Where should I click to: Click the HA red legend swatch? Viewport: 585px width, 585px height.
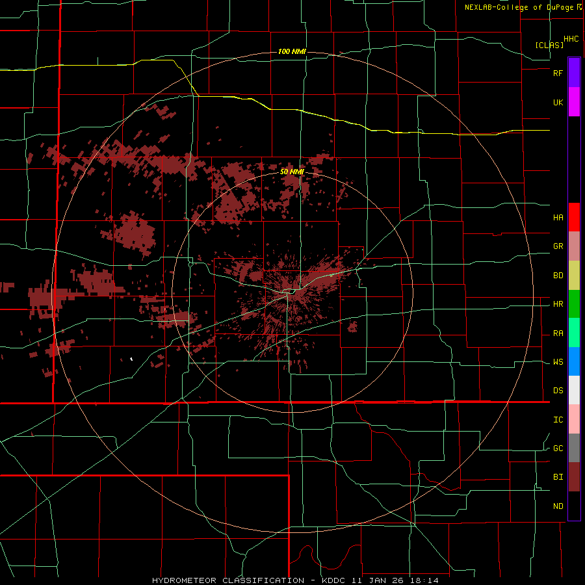click(574, 217)
